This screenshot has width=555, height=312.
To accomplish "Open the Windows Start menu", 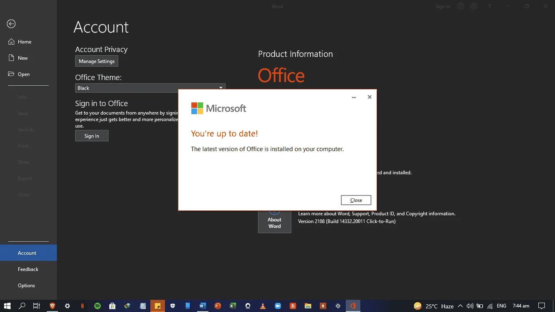I will [7, 306].
